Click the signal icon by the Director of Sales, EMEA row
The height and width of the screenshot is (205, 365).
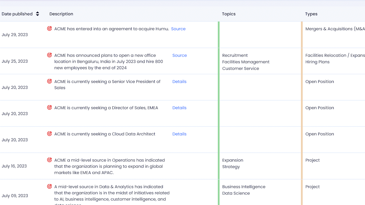[x=49, y=107]
